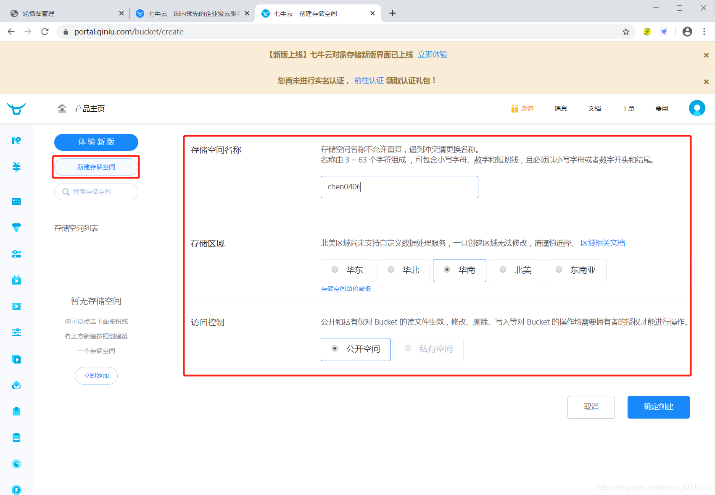Image resolution: width=715 pixels, height=495 pixels.
Task: Open the TV live streaming sidebar icon
Action: [16, 280]
